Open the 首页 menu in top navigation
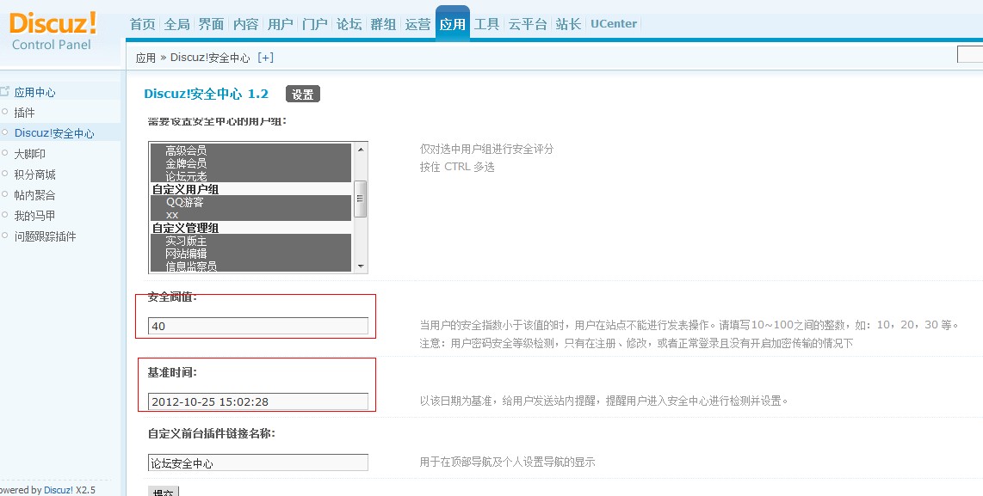983x496 pixels. [x=142, y=24]
